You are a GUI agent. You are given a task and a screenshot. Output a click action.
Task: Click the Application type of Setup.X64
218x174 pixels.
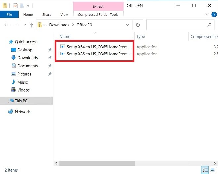[147, 47]
